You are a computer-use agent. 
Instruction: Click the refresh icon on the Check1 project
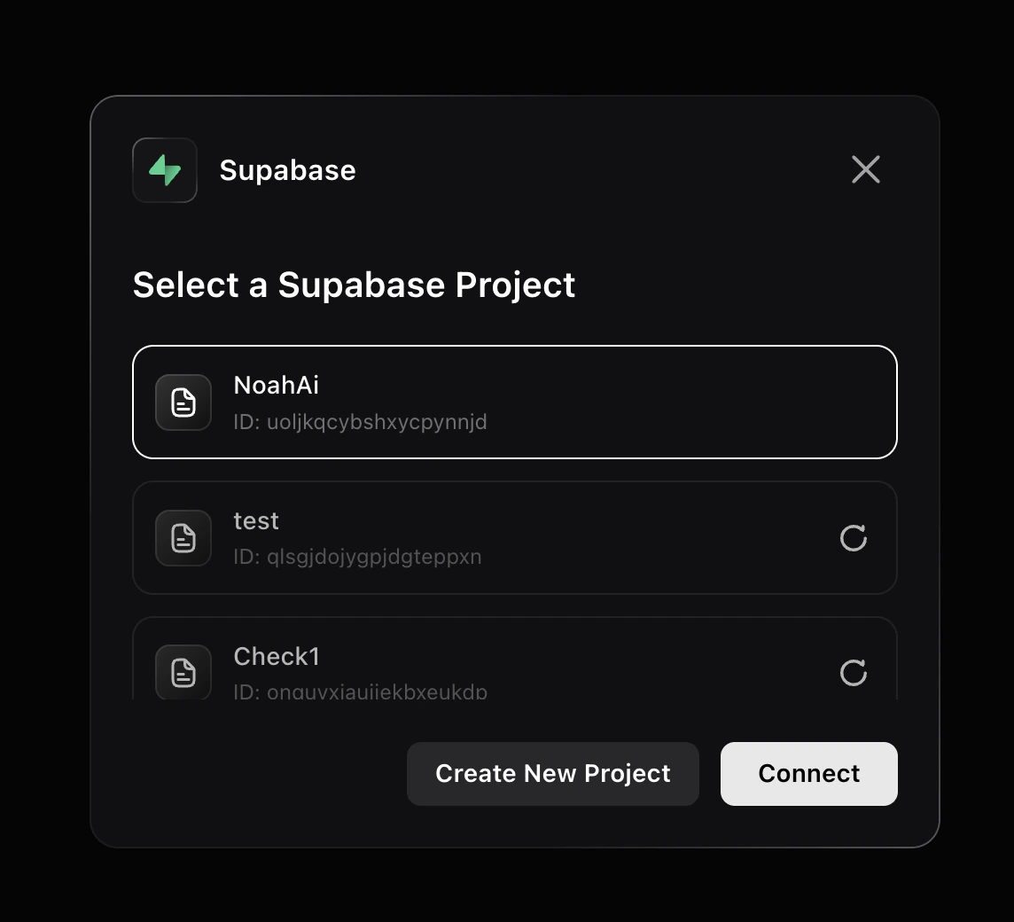point(853,672)
